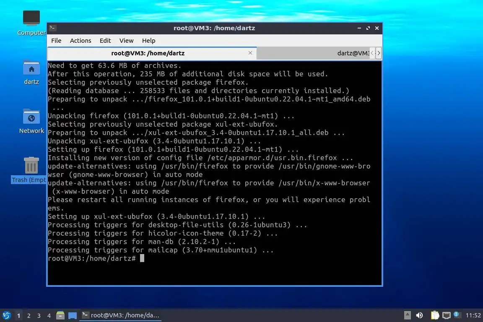Image resolution: width=483 pixels, height=322 pixels.
Task: Switch to workspace 1
Action: click(19, 316)
